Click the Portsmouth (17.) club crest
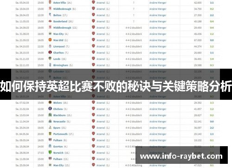The image size is (232, 168). pyautogui.click(x=50, y=134)
